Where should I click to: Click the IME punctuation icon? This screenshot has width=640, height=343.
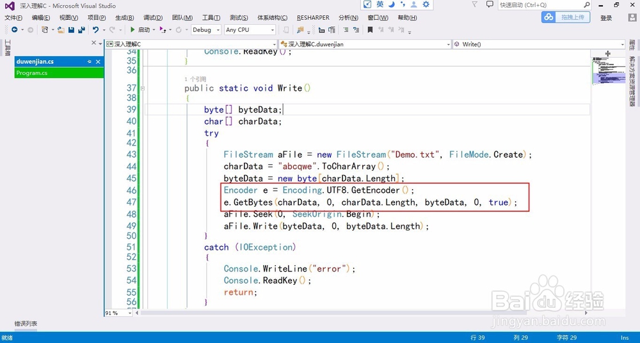click(x=403, y=4)
